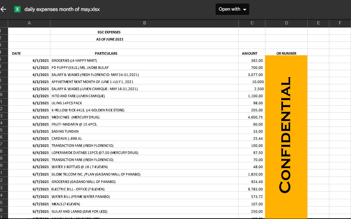Image resolution: width=351 pixels, height=219 pixels.
Task: Click the file name daily expenses month of may.xlsx
Action: pos(62,9)
